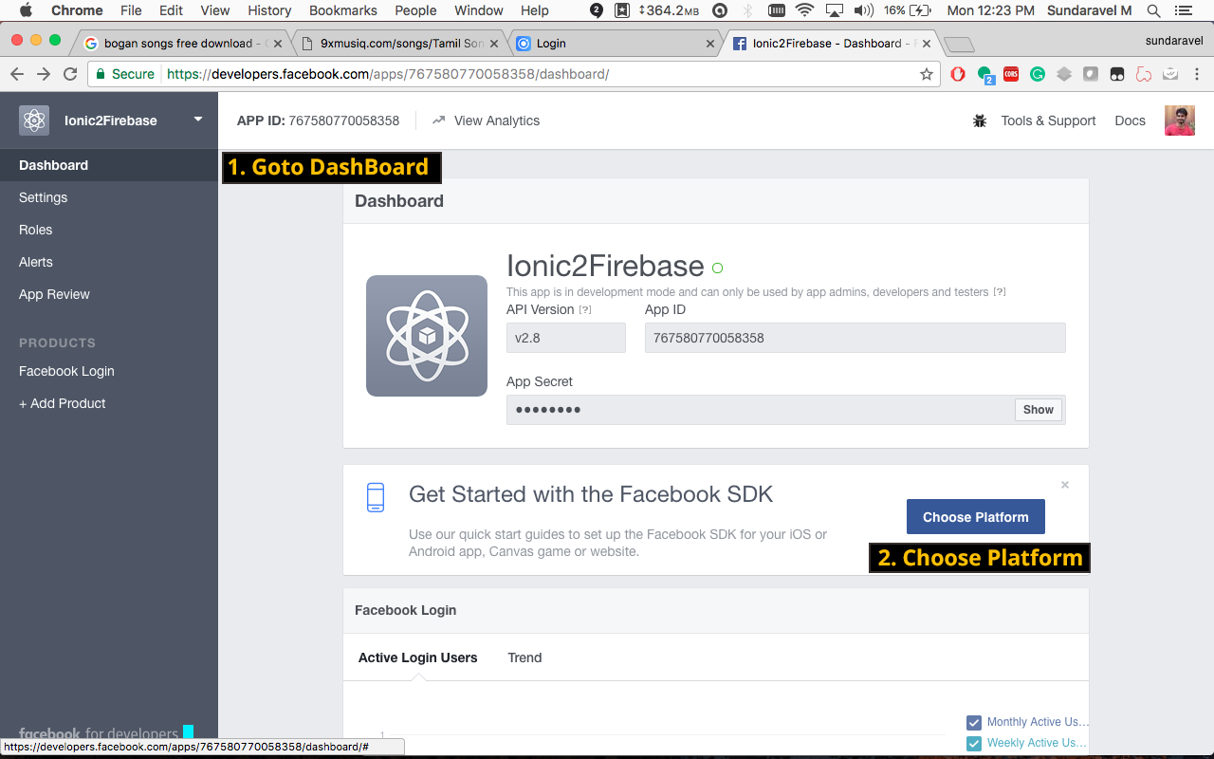Open the Apple menu

26,10
